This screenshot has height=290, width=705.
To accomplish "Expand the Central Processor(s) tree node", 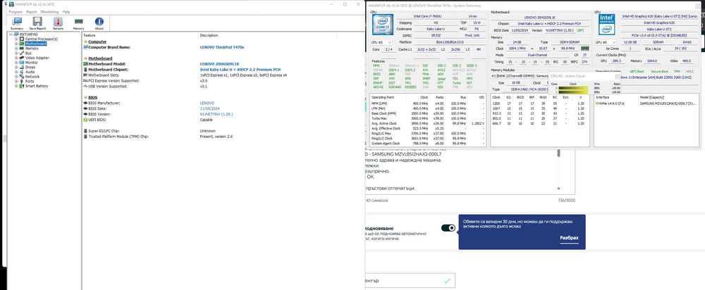I will [16, 39].
